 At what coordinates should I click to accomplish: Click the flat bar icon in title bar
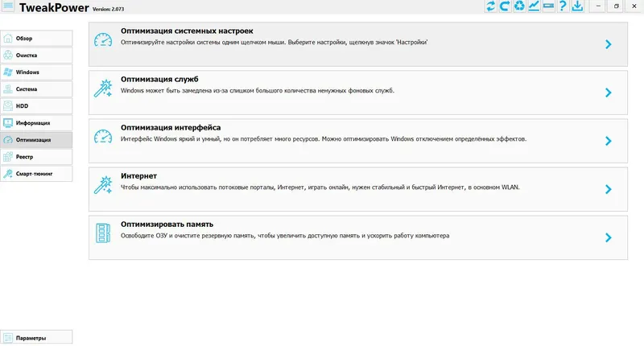click(548, 6)
